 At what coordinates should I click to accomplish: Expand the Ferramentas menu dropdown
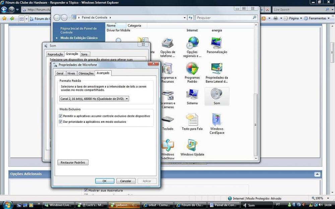click(x=317, y=18)
